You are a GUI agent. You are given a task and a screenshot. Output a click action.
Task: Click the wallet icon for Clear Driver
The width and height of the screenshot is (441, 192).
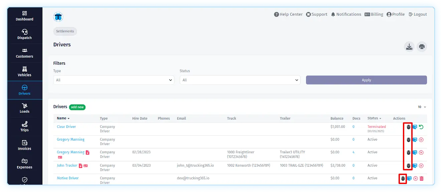point(415,127)
